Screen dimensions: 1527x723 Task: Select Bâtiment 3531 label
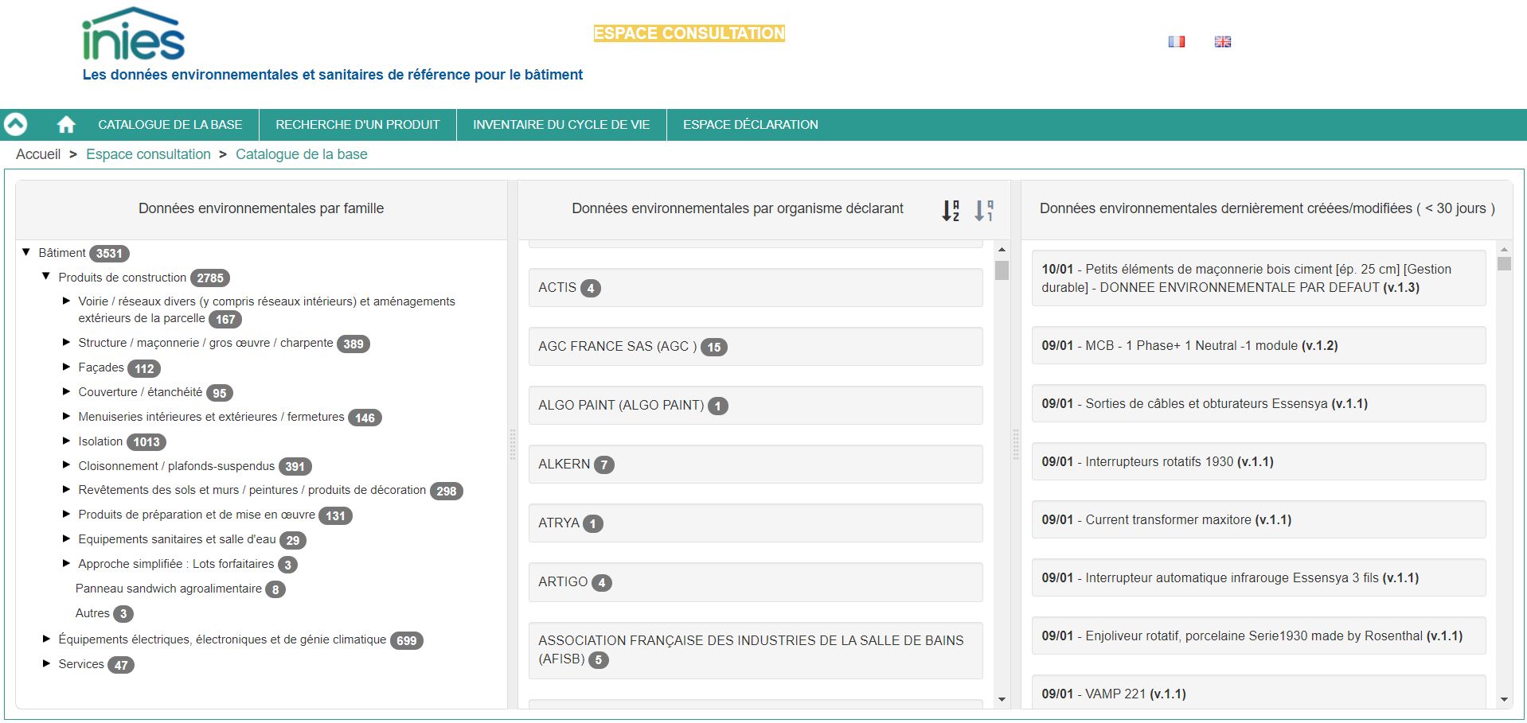point(84,253)
